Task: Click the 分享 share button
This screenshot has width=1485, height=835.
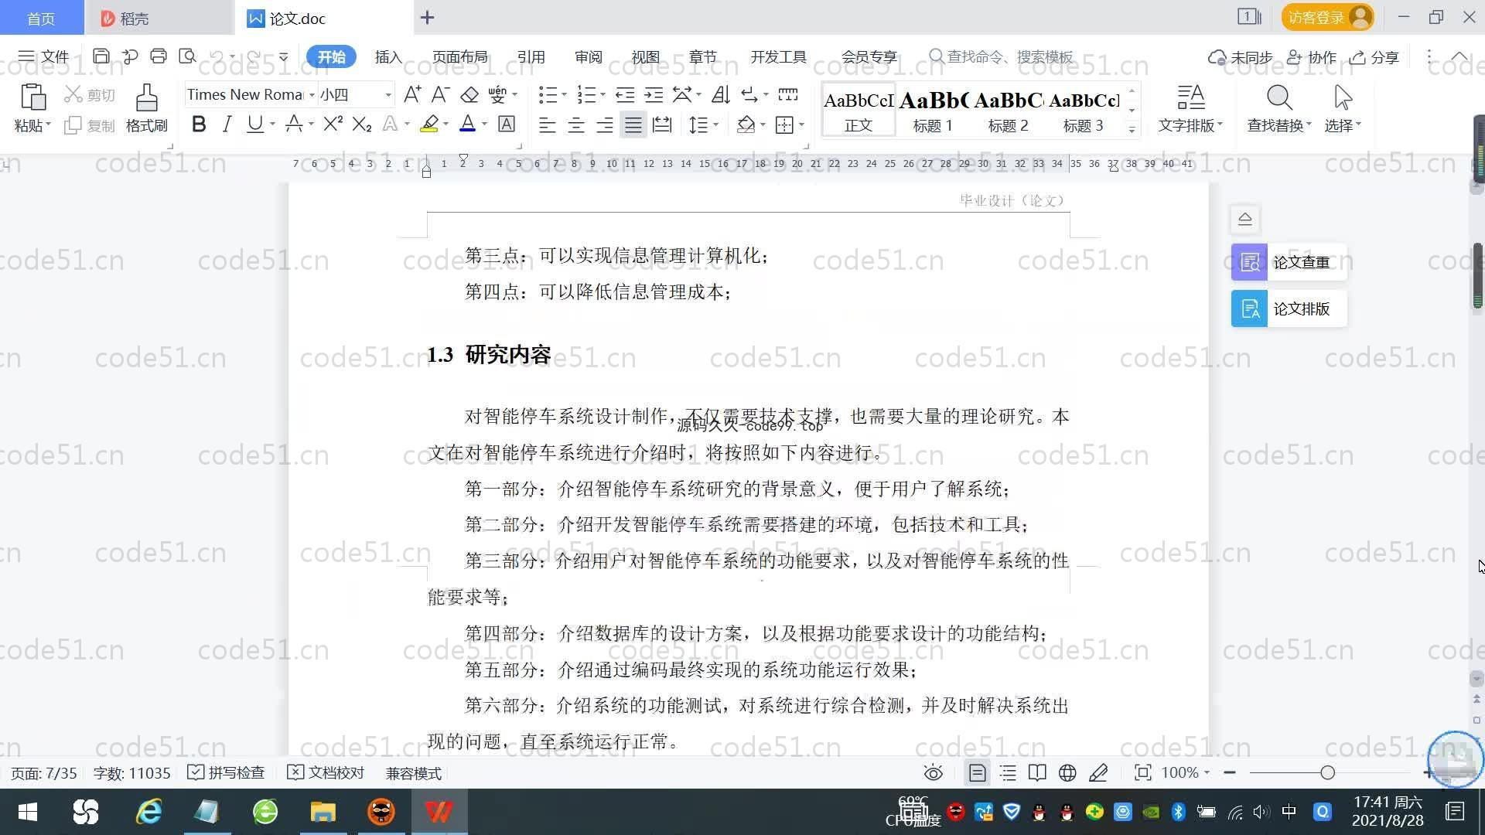Action: click(1374, 56)
